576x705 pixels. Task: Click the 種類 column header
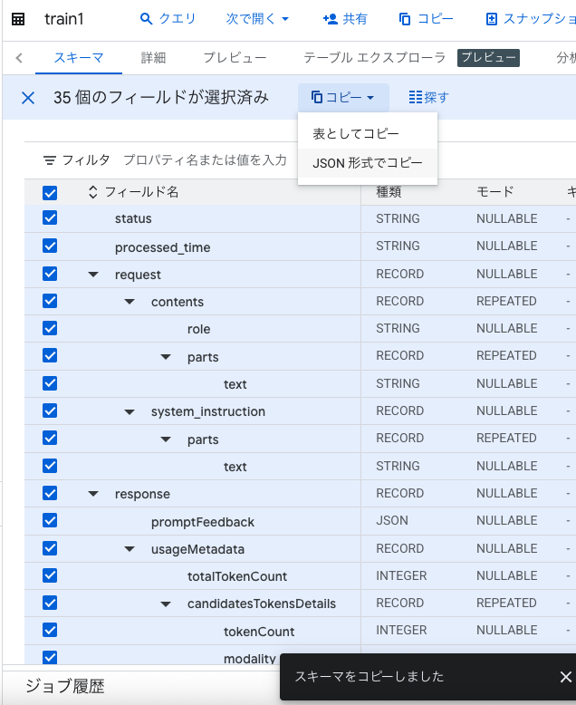click(x=389, y=192)
